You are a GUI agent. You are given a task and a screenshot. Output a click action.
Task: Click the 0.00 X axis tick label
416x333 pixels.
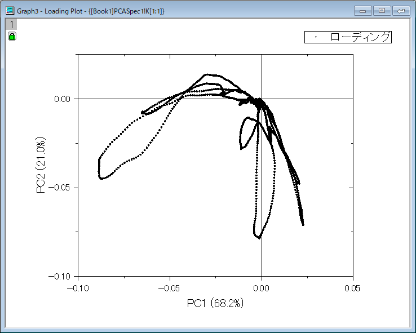click(x=262, y=288)
